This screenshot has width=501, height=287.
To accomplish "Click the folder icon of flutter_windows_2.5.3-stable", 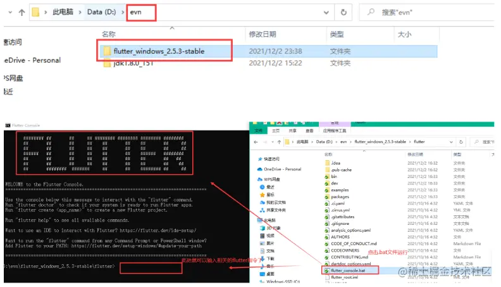I will 107,51.
